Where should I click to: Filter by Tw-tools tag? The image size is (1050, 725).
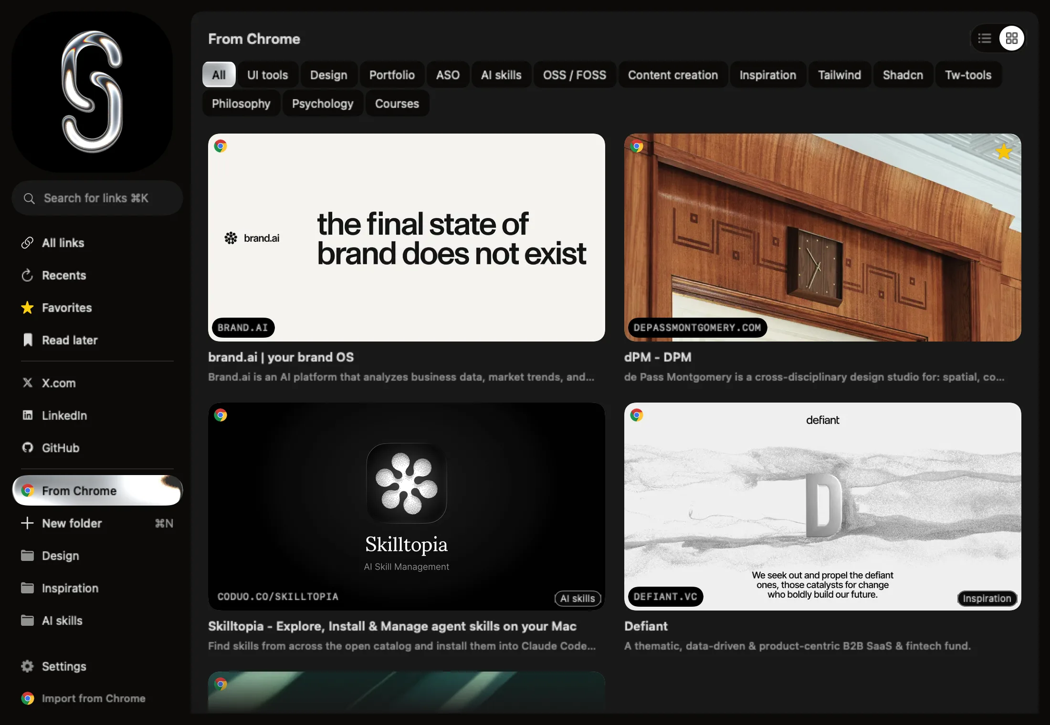(x=968, y=75)
